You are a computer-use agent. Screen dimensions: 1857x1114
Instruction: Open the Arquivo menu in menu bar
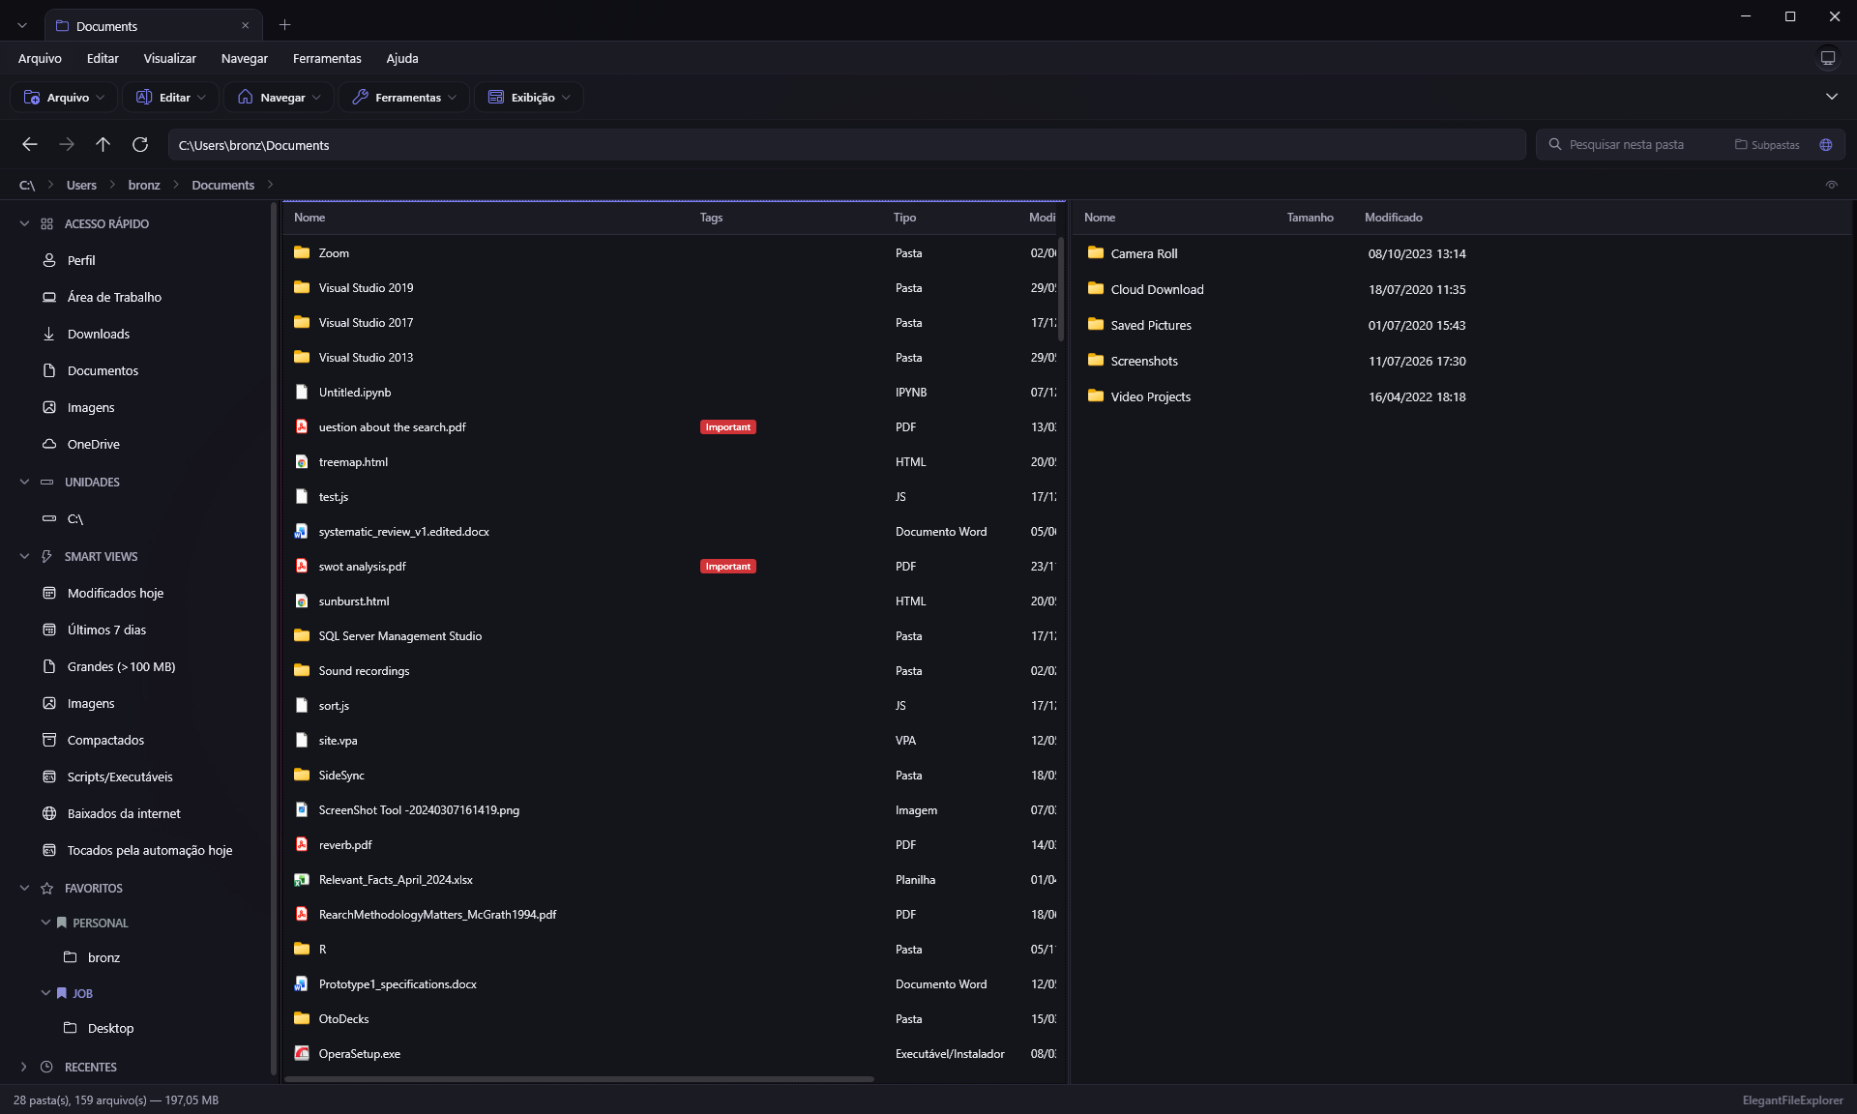pos(40,59)
